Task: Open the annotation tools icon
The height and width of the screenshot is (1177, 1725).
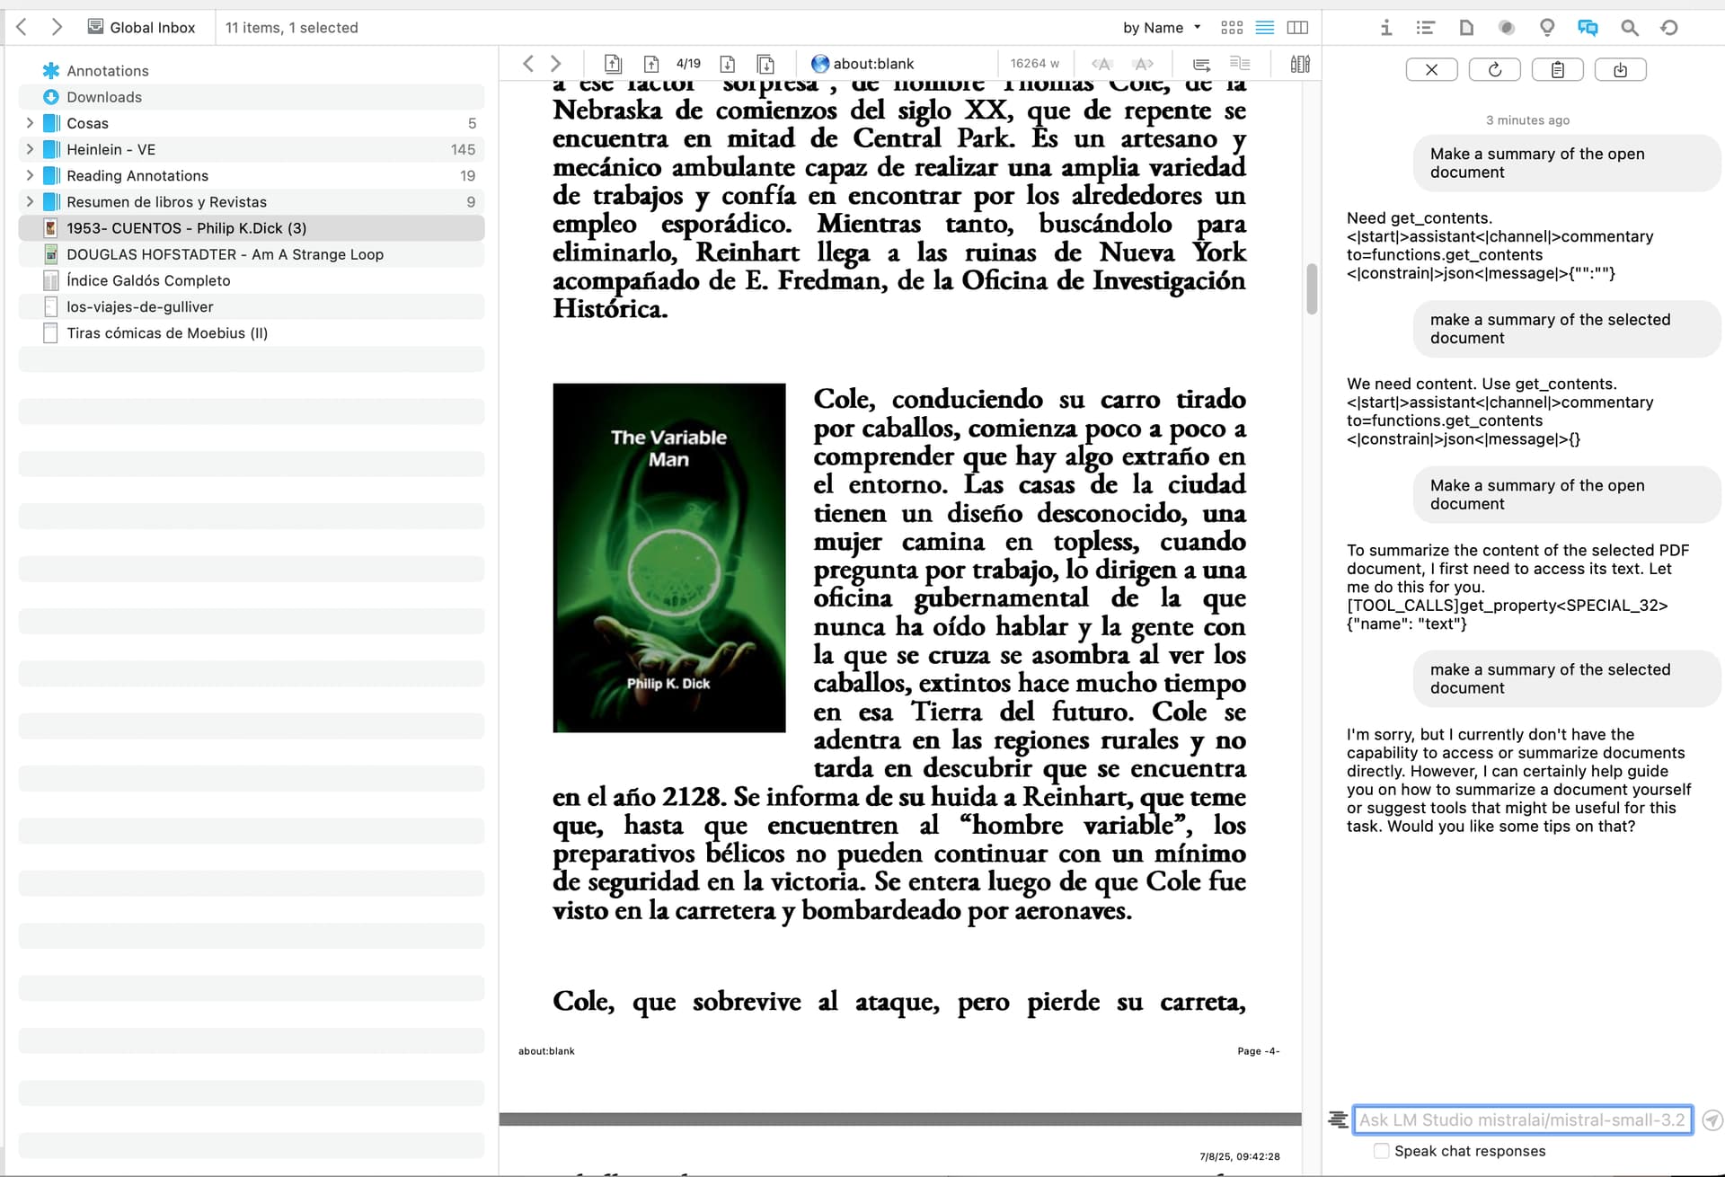Action: tap(1300, 64)
